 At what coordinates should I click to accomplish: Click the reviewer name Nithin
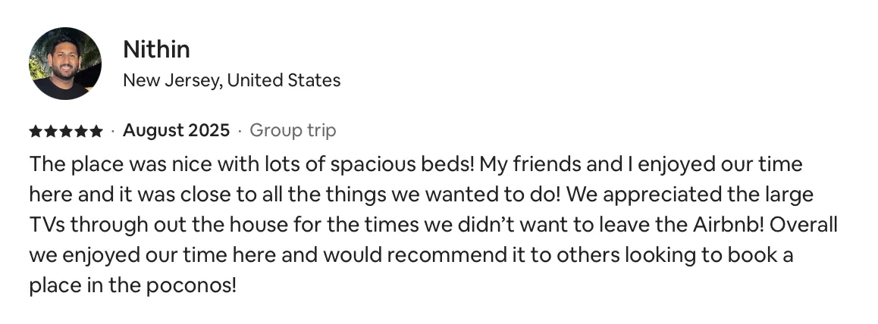click(x=156, y=50)
